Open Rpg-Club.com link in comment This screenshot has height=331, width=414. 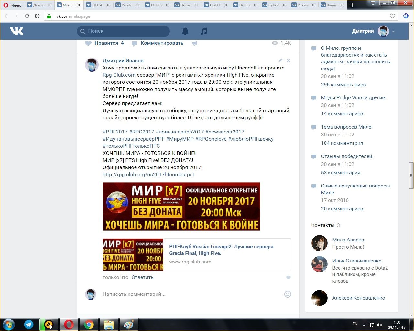[119, 75]
